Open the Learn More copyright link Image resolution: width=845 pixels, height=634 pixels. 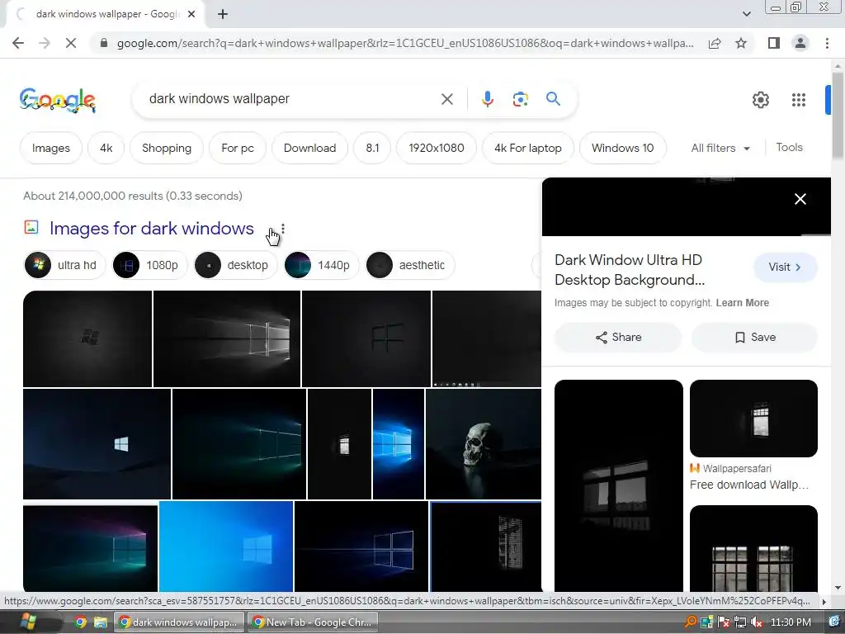tap(742, 303)
